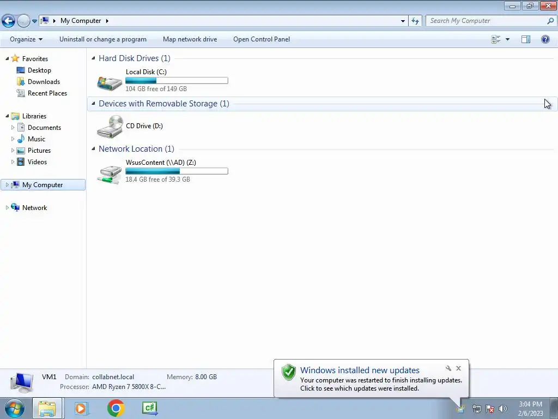Open the Windows Start menu
Viewport: 558px width, 419px height.
click(x=15, y=408)
